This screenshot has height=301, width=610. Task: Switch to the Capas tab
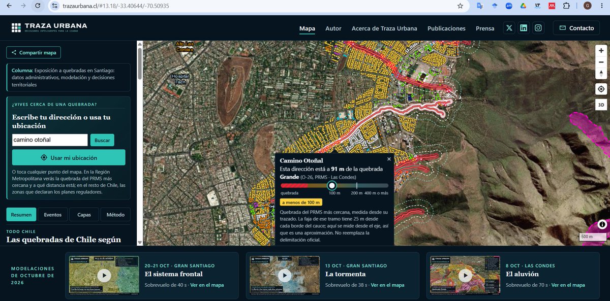[x=84, y=215]
